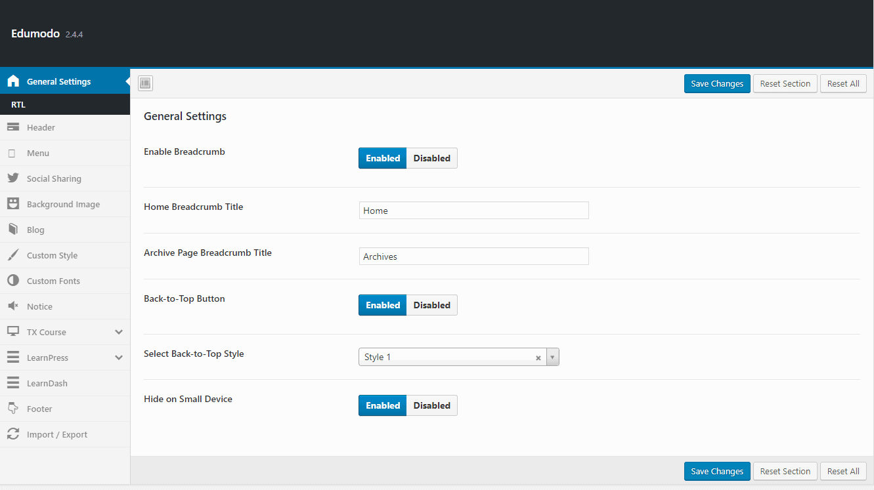
Task: Expand the LearnPress submenu chevron
Action: coord(119,357)
